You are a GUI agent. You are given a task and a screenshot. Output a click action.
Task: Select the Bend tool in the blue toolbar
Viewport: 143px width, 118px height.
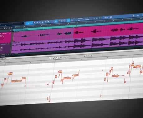(45, 22)
